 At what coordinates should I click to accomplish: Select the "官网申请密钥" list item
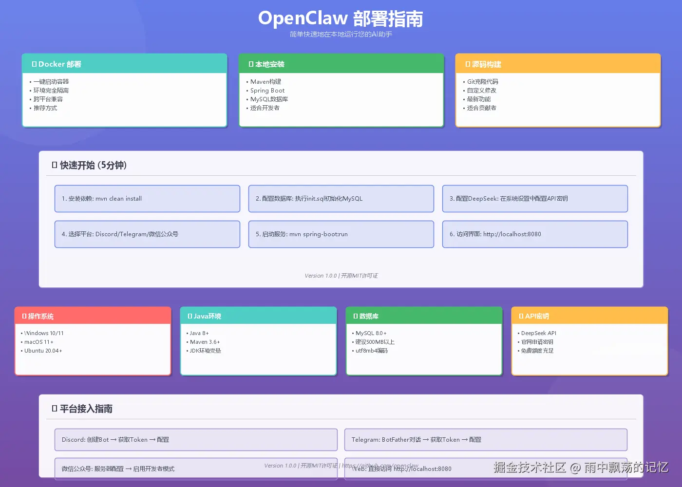[535, 342]
